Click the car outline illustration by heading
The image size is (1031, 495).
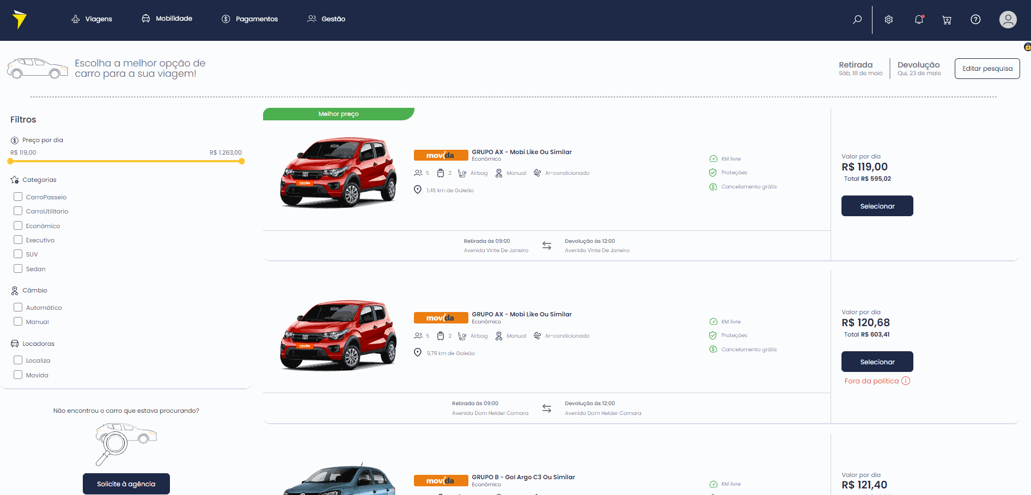click(38, 69)
